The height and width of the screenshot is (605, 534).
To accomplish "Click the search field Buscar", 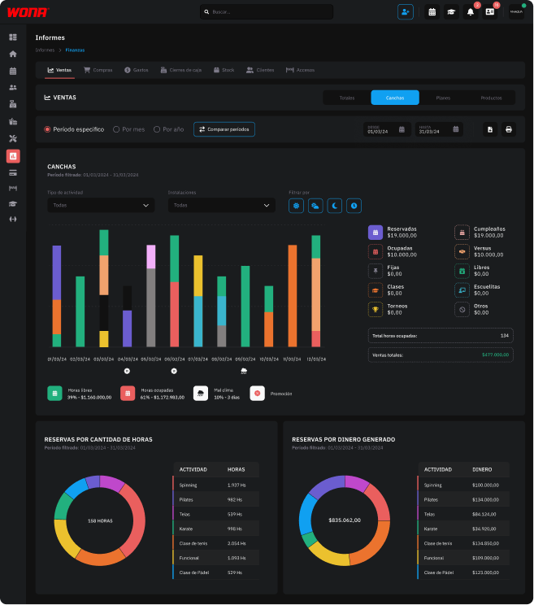I will 267,12.
